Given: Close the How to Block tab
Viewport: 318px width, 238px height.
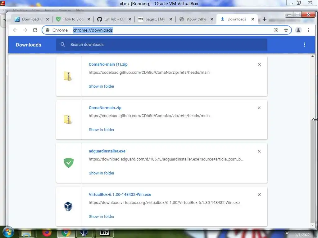Looking at the screenshot, I should [x=89, y=19].
